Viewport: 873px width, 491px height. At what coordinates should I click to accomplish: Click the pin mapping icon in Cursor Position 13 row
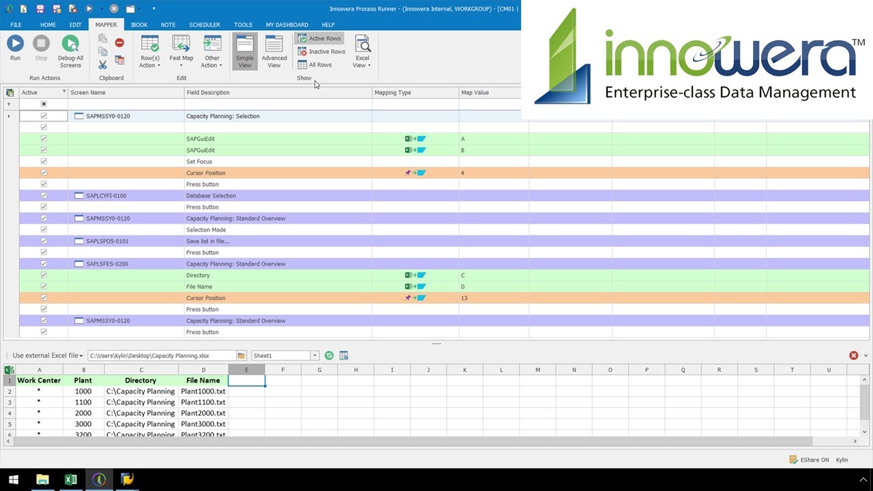coord(415,298)
